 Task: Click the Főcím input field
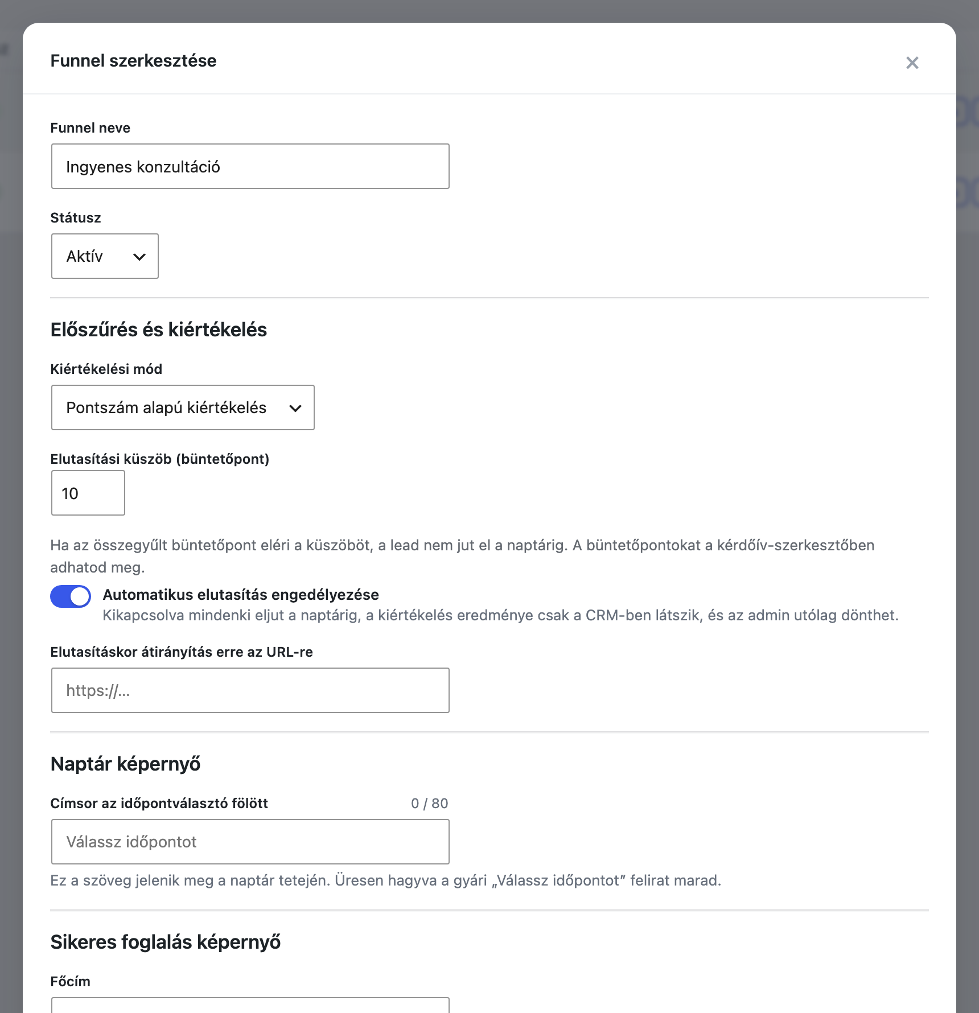point(250,1005)
